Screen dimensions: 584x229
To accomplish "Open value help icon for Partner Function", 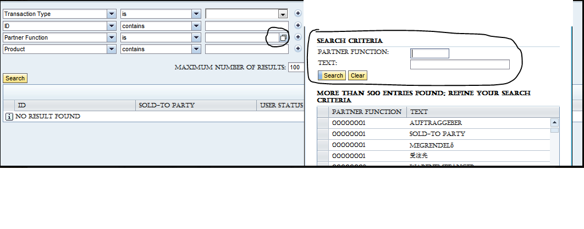I will coord(283,37).
